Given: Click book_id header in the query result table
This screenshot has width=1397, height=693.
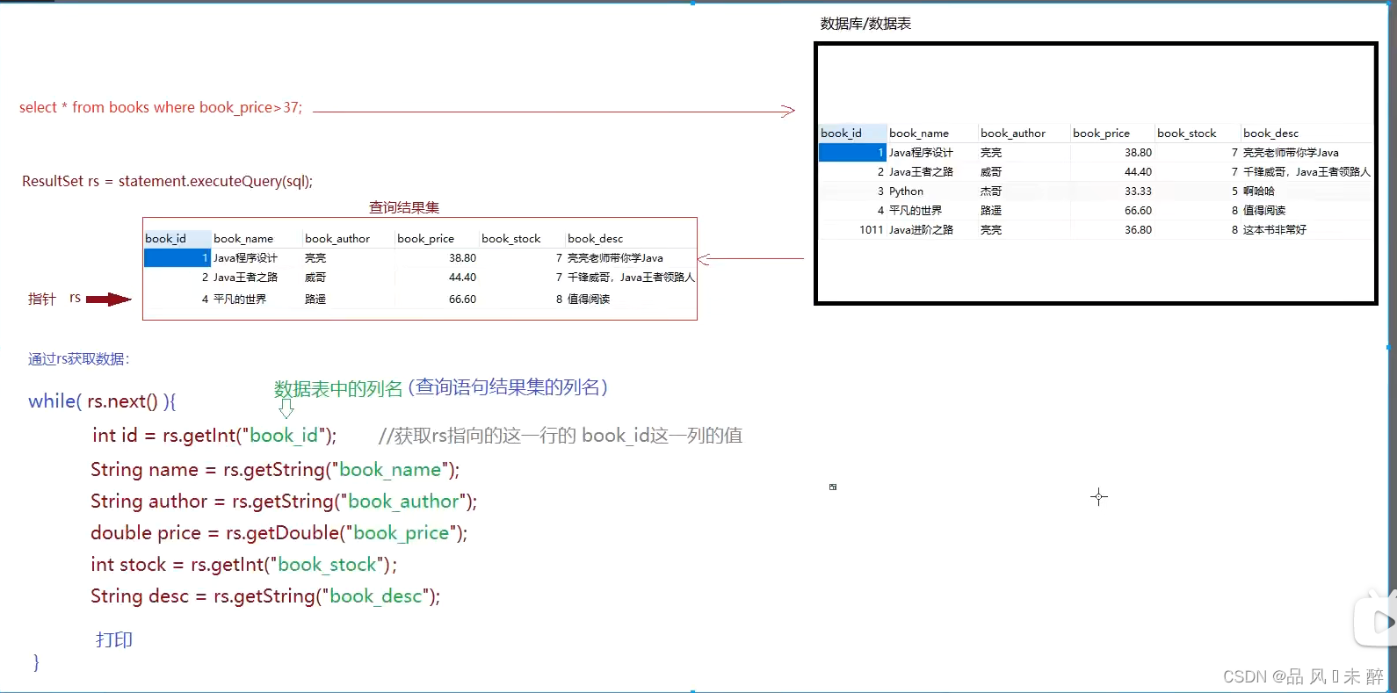Looking at the screenshot, I should click(x=165, y=238).
